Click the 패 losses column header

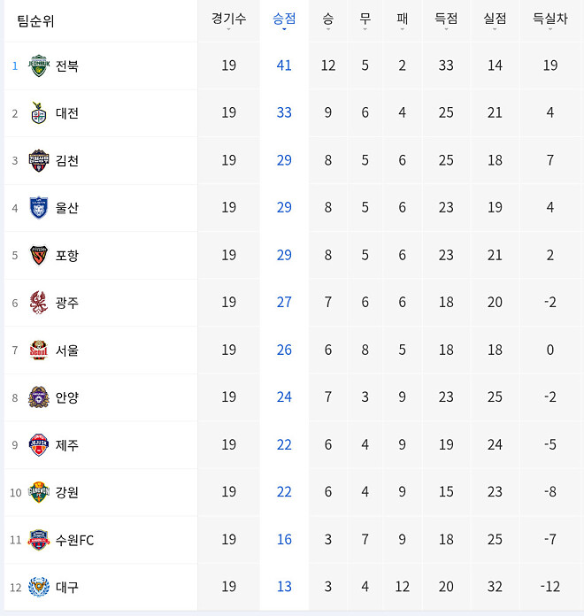(403, 19)
